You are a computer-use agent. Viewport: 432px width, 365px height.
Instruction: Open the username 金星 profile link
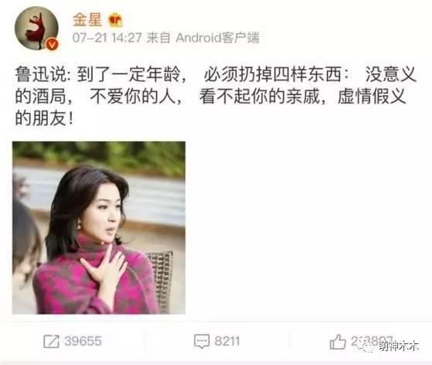[87, 20]
